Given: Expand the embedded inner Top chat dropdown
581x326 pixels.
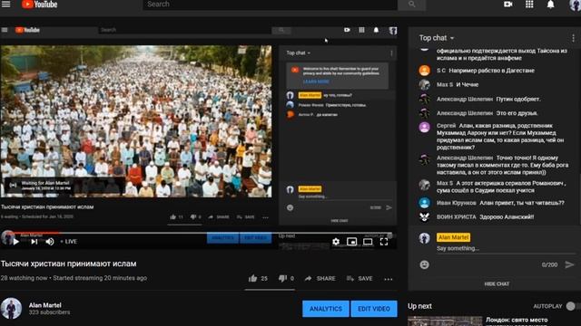Looking at the screenshot, I should coord(299,53).
